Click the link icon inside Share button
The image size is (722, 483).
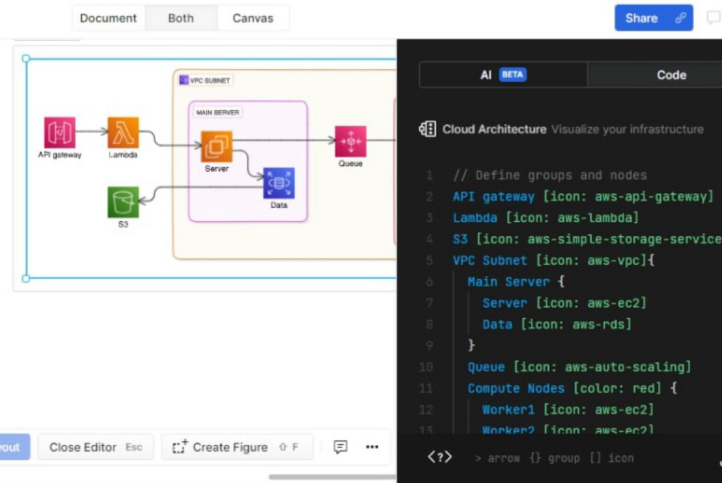coord(680,18)
